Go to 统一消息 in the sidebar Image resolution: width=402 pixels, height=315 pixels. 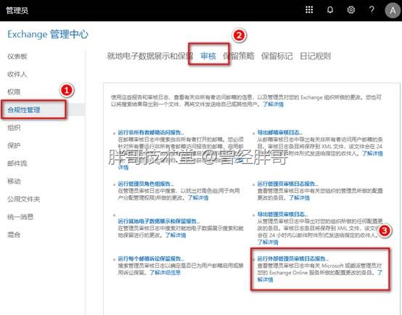[x=20, y=217]
